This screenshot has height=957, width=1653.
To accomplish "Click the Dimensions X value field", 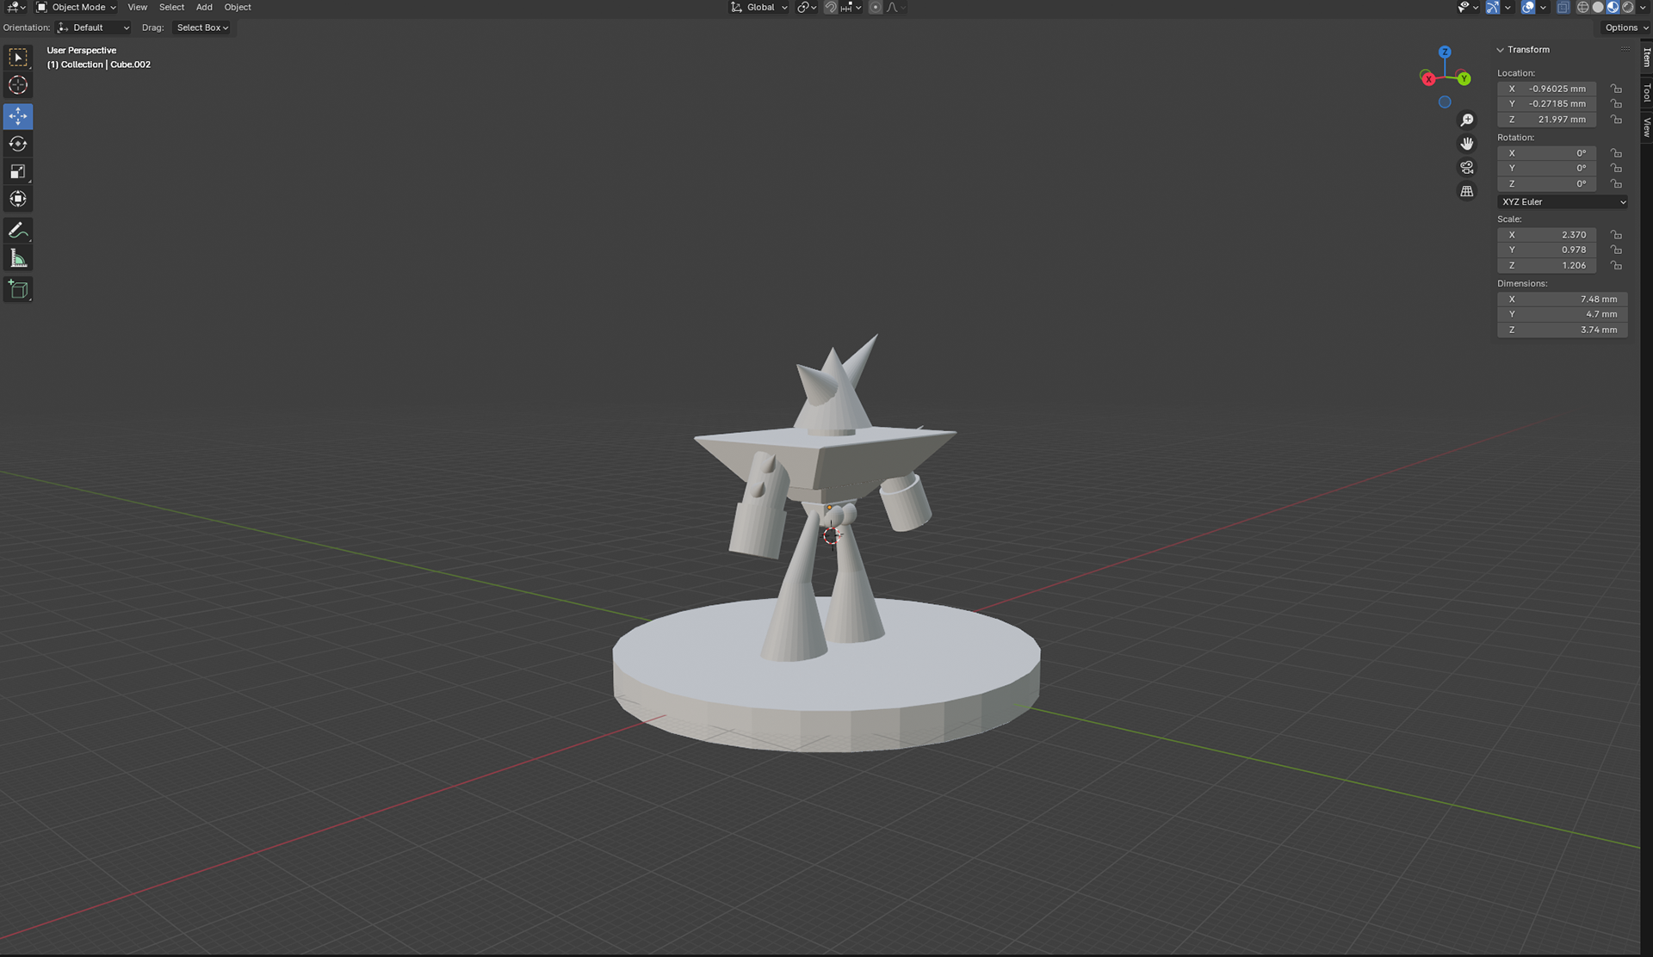I will coord(1563,299).
